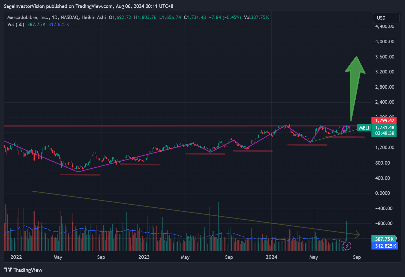Image resolution: width=405 pixels, height=277 pixels.
Task: Click the TradingView logo
Action: click(23, 270)
